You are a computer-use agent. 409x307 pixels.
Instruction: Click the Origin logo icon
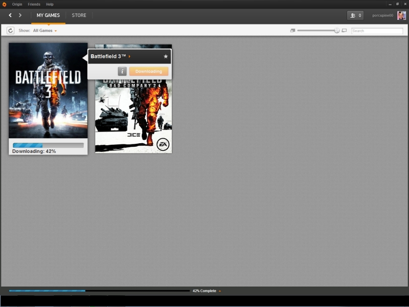pos(4,4)
